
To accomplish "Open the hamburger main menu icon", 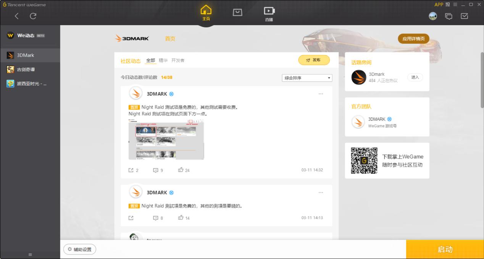I will [455, 5].
